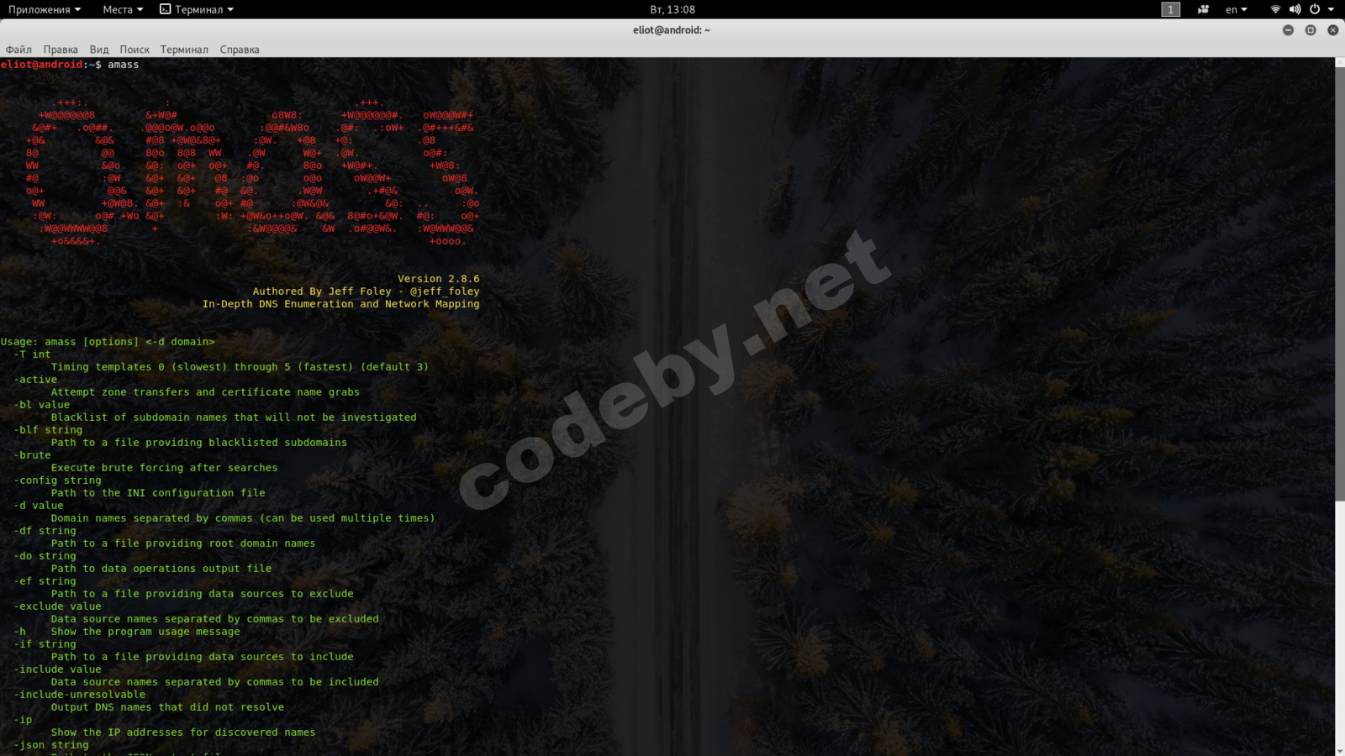This screenshot has height=756, width=1345.
Task: Click the -d value option line
Action: point(39,506)
